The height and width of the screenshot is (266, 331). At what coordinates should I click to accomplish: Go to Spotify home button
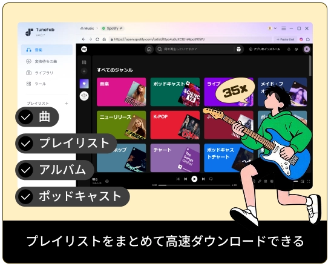point(149,49)
